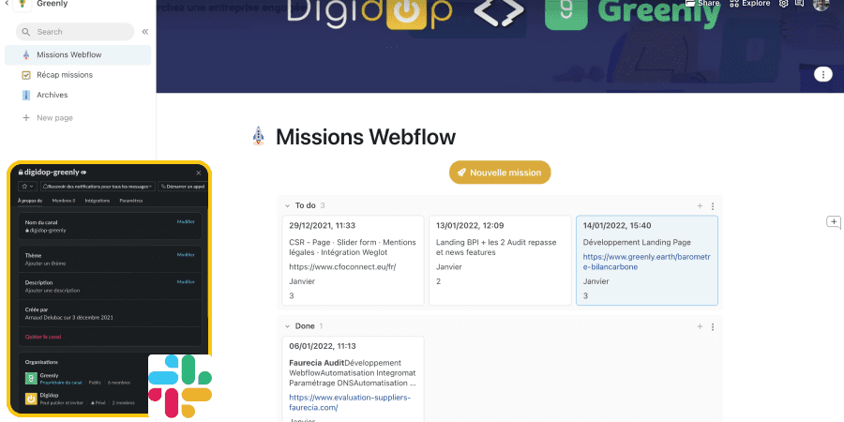844x422 pixels.
Task: Add a new page with the plus icon
Action: point(26,118)
